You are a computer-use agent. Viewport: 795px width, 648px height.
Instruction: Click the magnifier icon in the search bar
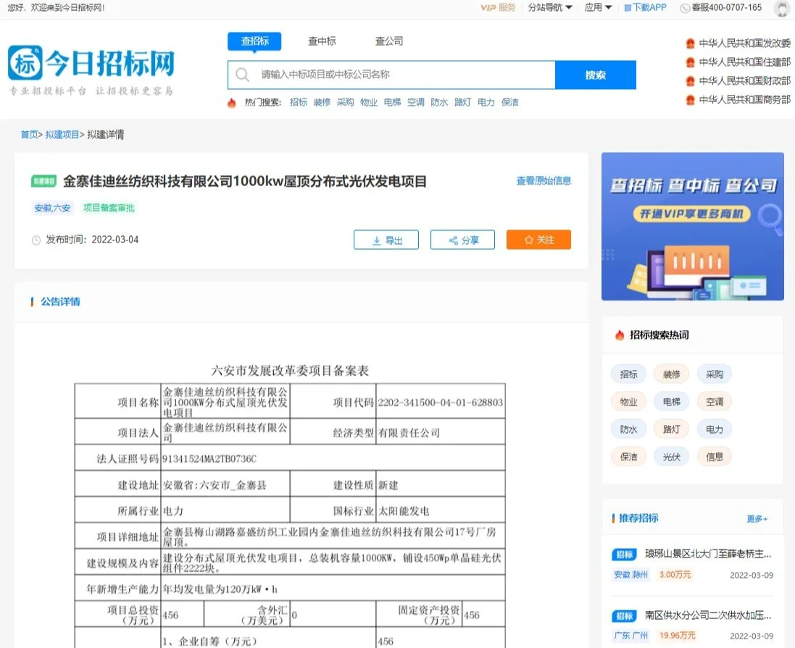[241, 75]
